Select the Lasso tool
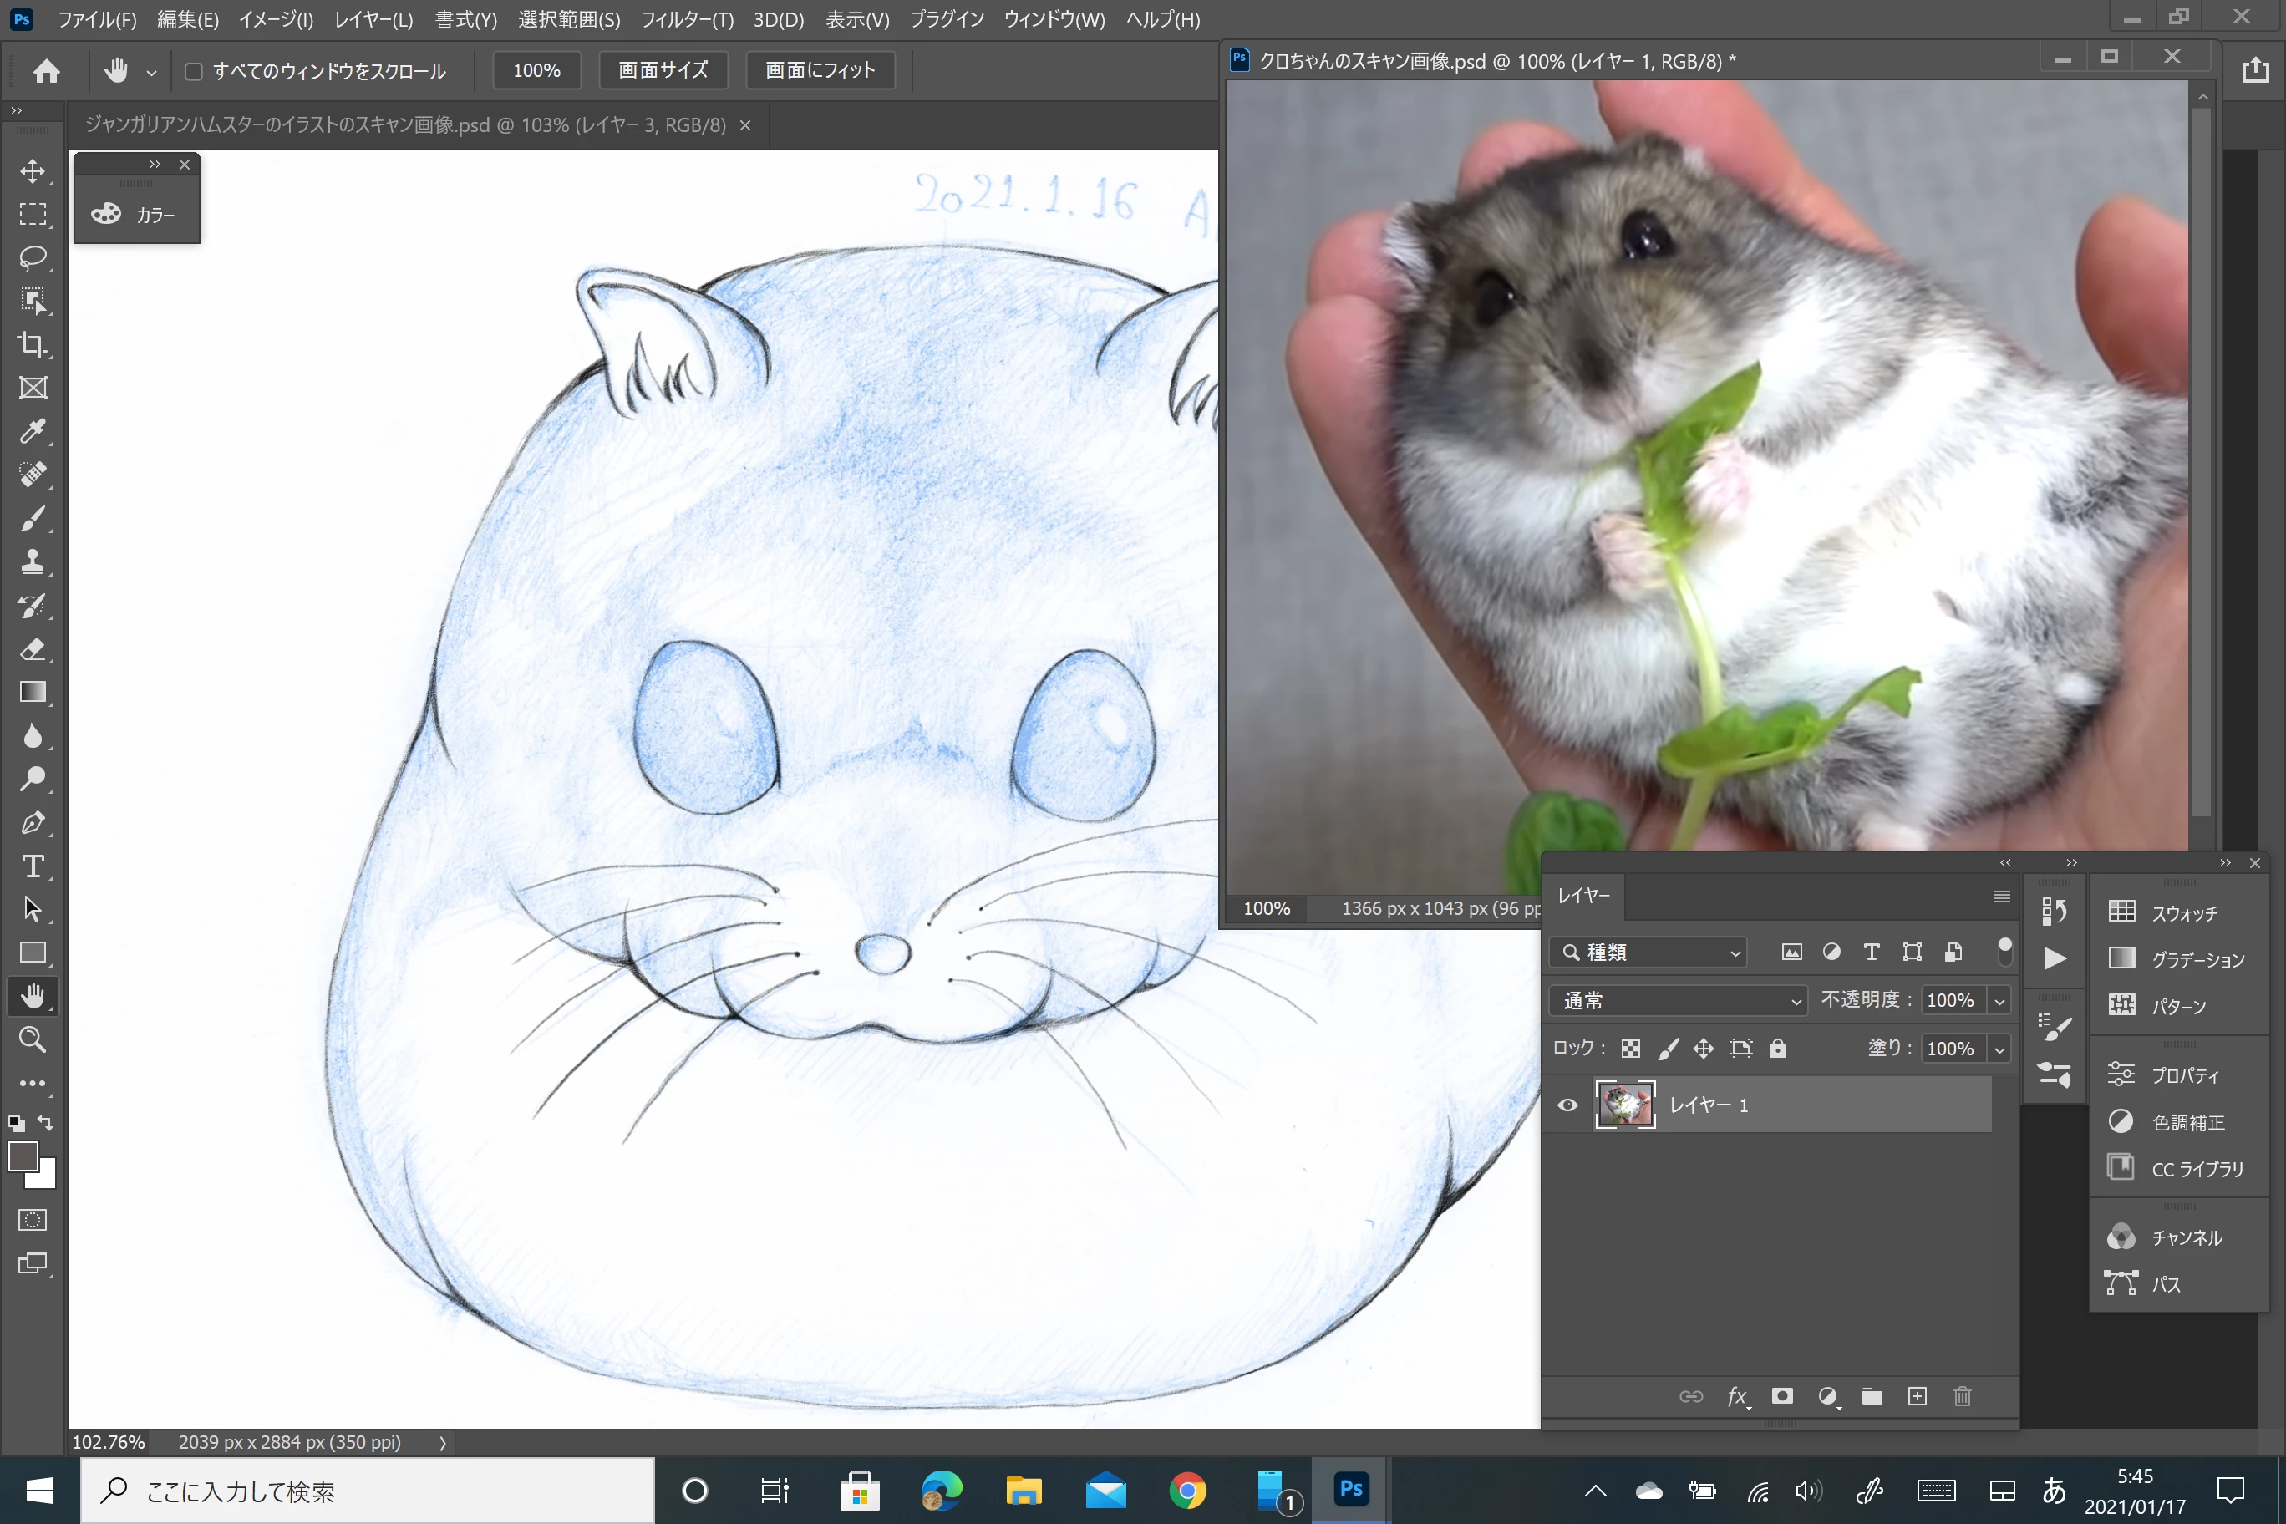The height and width of the screenshot is (1524, 2286). tap(32, 257)
